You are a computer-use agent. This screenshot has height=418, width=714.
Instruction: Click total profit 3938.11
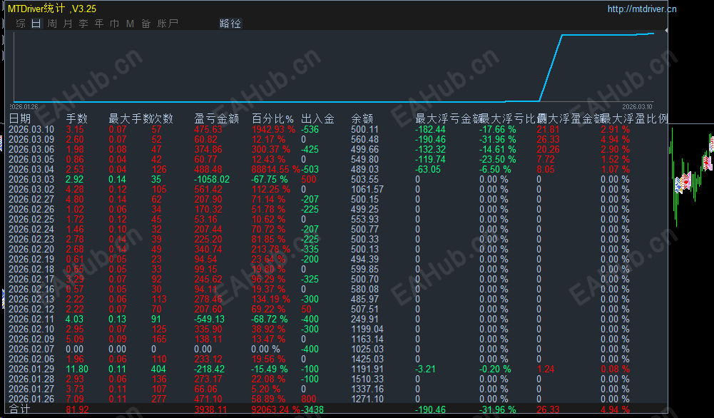[210, 410]
